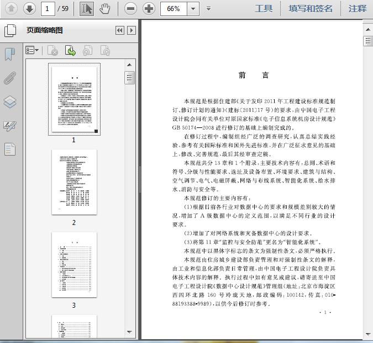
Task: Click line '(2)增加了对网络系统和灾备数据中心的设计要求。'
Action: click(248, 233)
